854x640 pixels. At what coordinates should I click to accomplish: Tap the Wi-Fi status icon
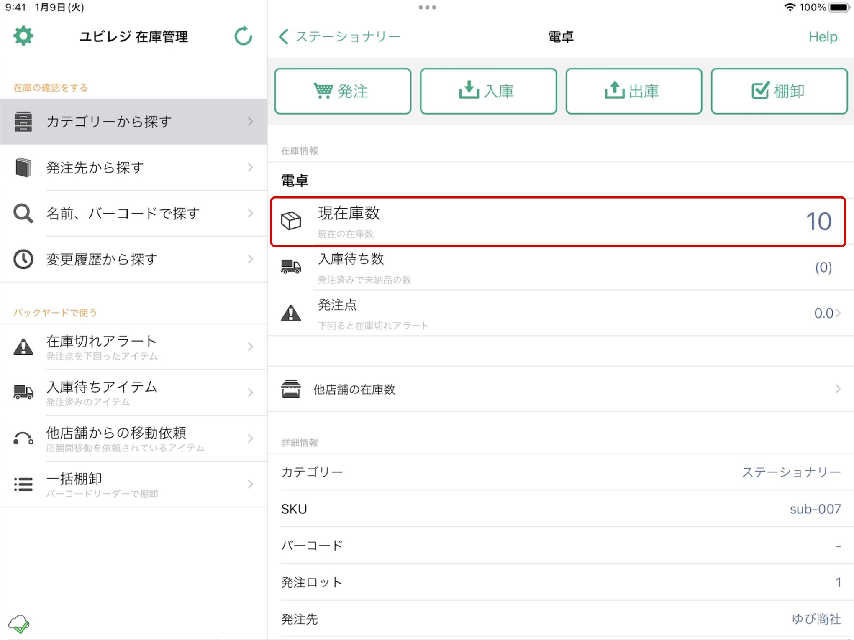click(x=790, y=7)
